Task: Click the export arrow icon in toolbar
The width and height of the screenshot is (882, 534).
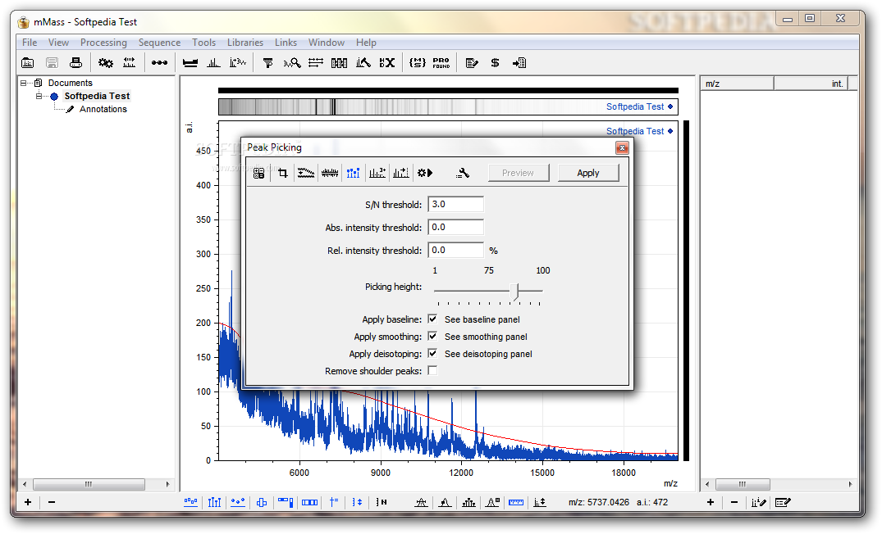Action: 519,63
